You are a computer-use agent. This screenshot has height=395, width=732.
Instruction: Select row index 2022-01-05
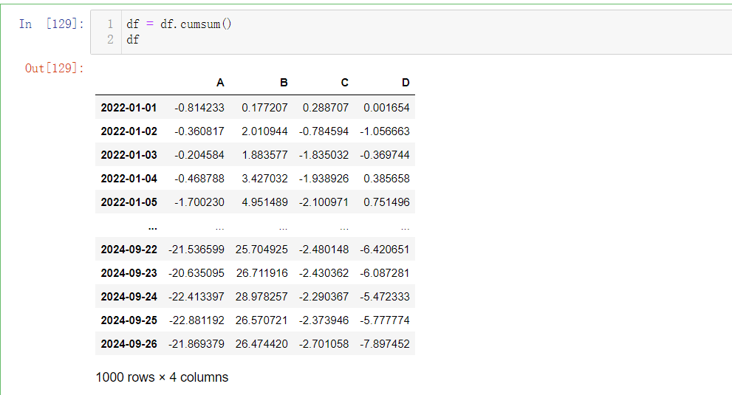pyautogui.click(x=129, y=202)
